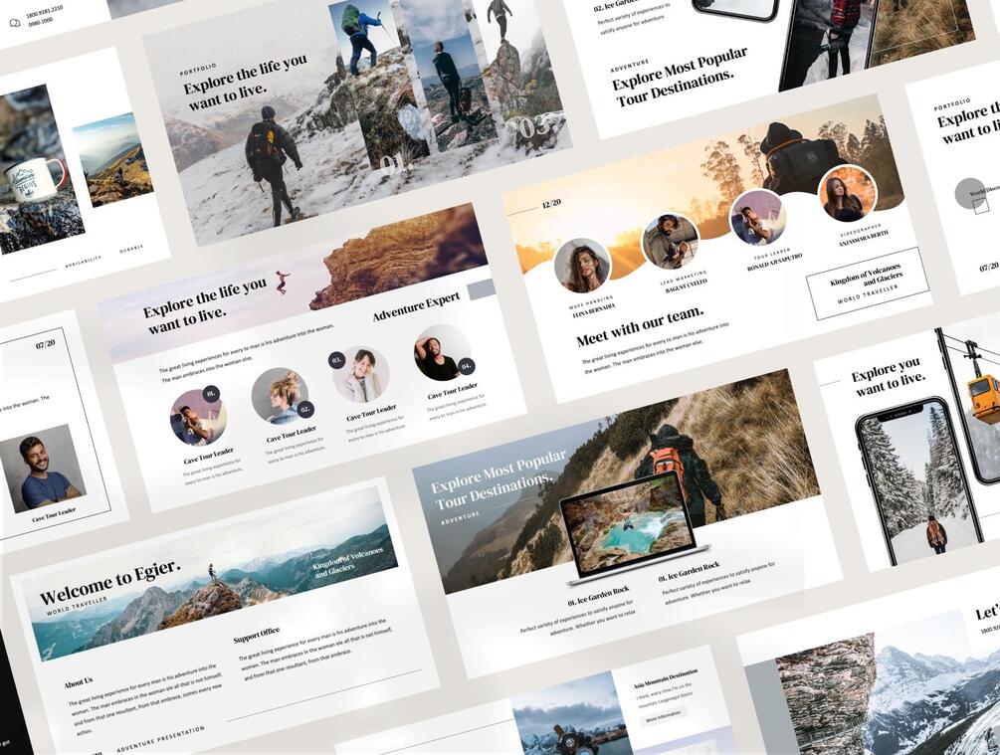The image size is (1000, 755).
Task: Click the '07/20' page number on left slide
Action: click(46, 344)
